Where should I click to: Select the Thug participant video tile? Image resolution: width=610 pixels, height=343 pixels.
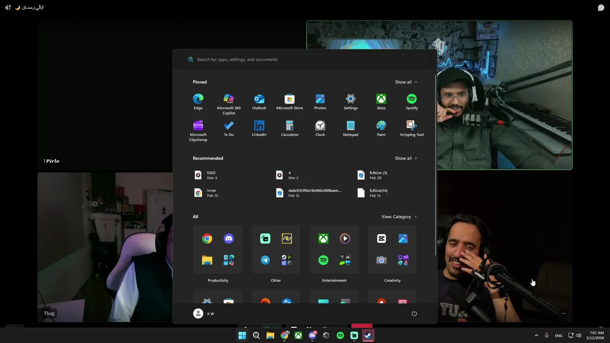point(105,247)
